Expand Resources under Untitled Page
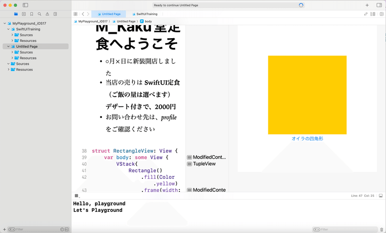Viewport: 386px width, 233px height. click(12, 58)
